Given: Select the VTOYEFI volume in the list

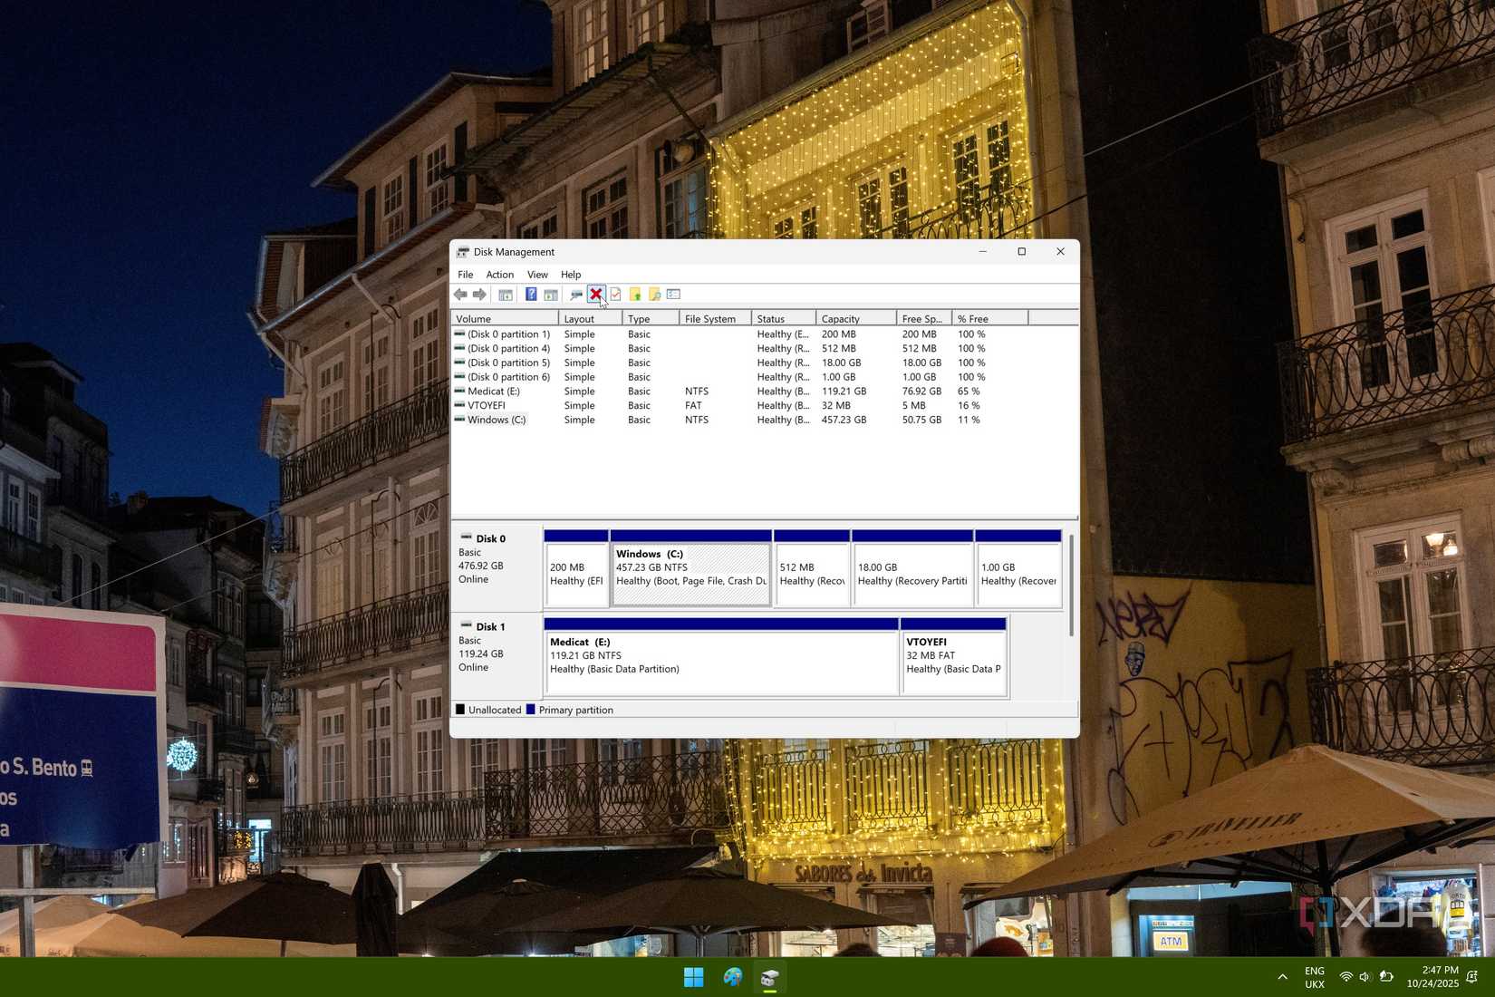Looking at the screenshot, I should (764, 406).
